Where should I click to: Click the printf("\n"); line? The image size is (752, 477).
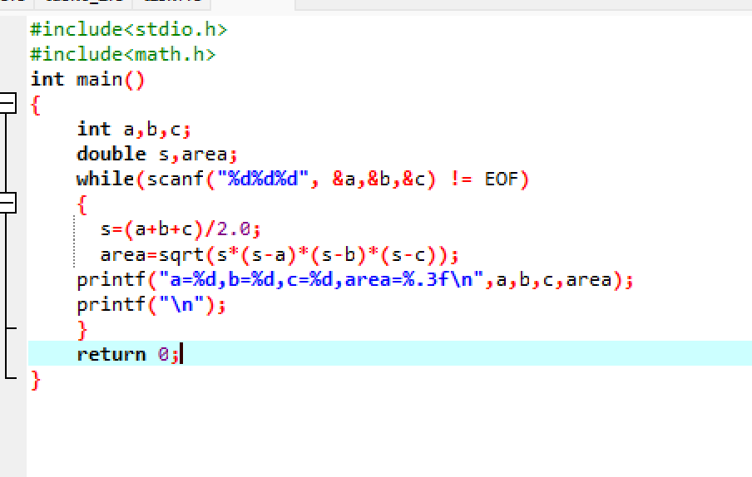tap(151, 304)
